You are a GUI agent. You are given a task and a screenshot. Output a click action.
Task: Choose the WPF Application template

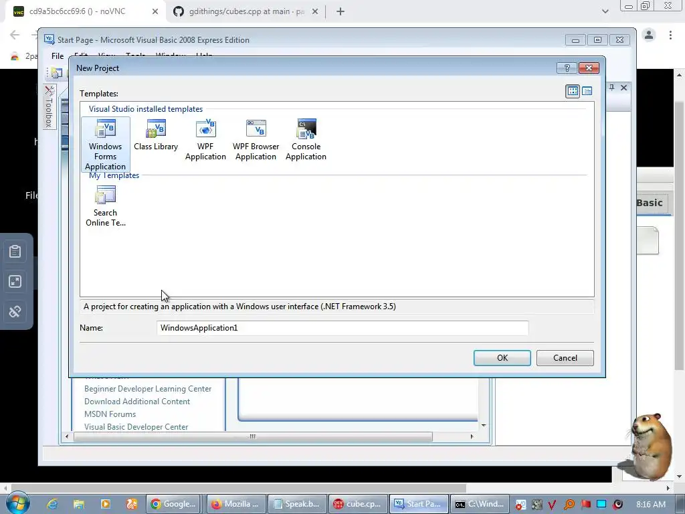tap(205, 140)
